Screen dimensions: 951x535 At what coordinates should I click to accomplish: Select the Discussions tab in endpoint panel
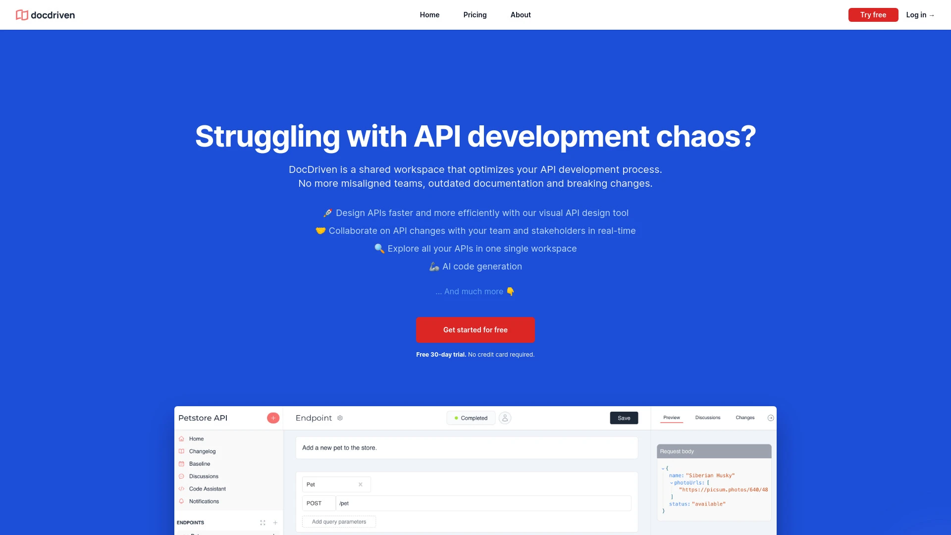tap(708, 417)
